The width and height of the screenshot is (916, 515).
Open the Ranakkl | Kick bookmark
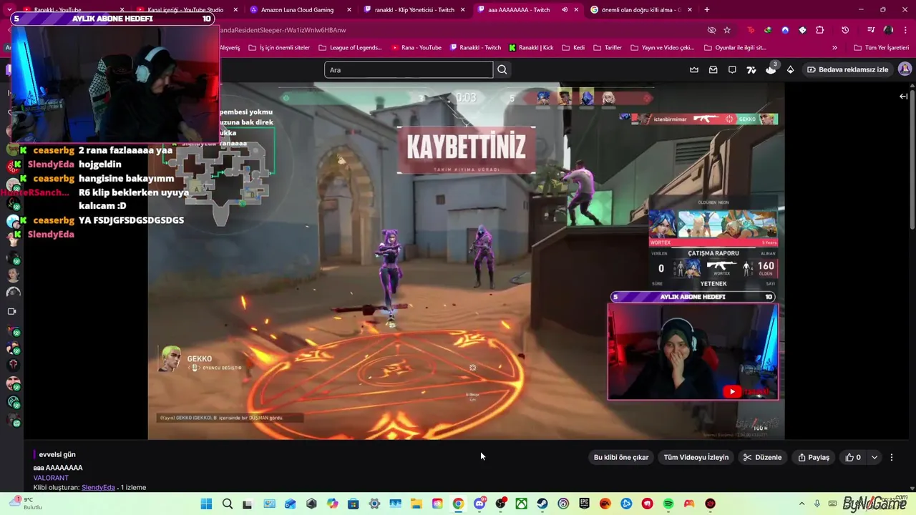pos(531,47)
